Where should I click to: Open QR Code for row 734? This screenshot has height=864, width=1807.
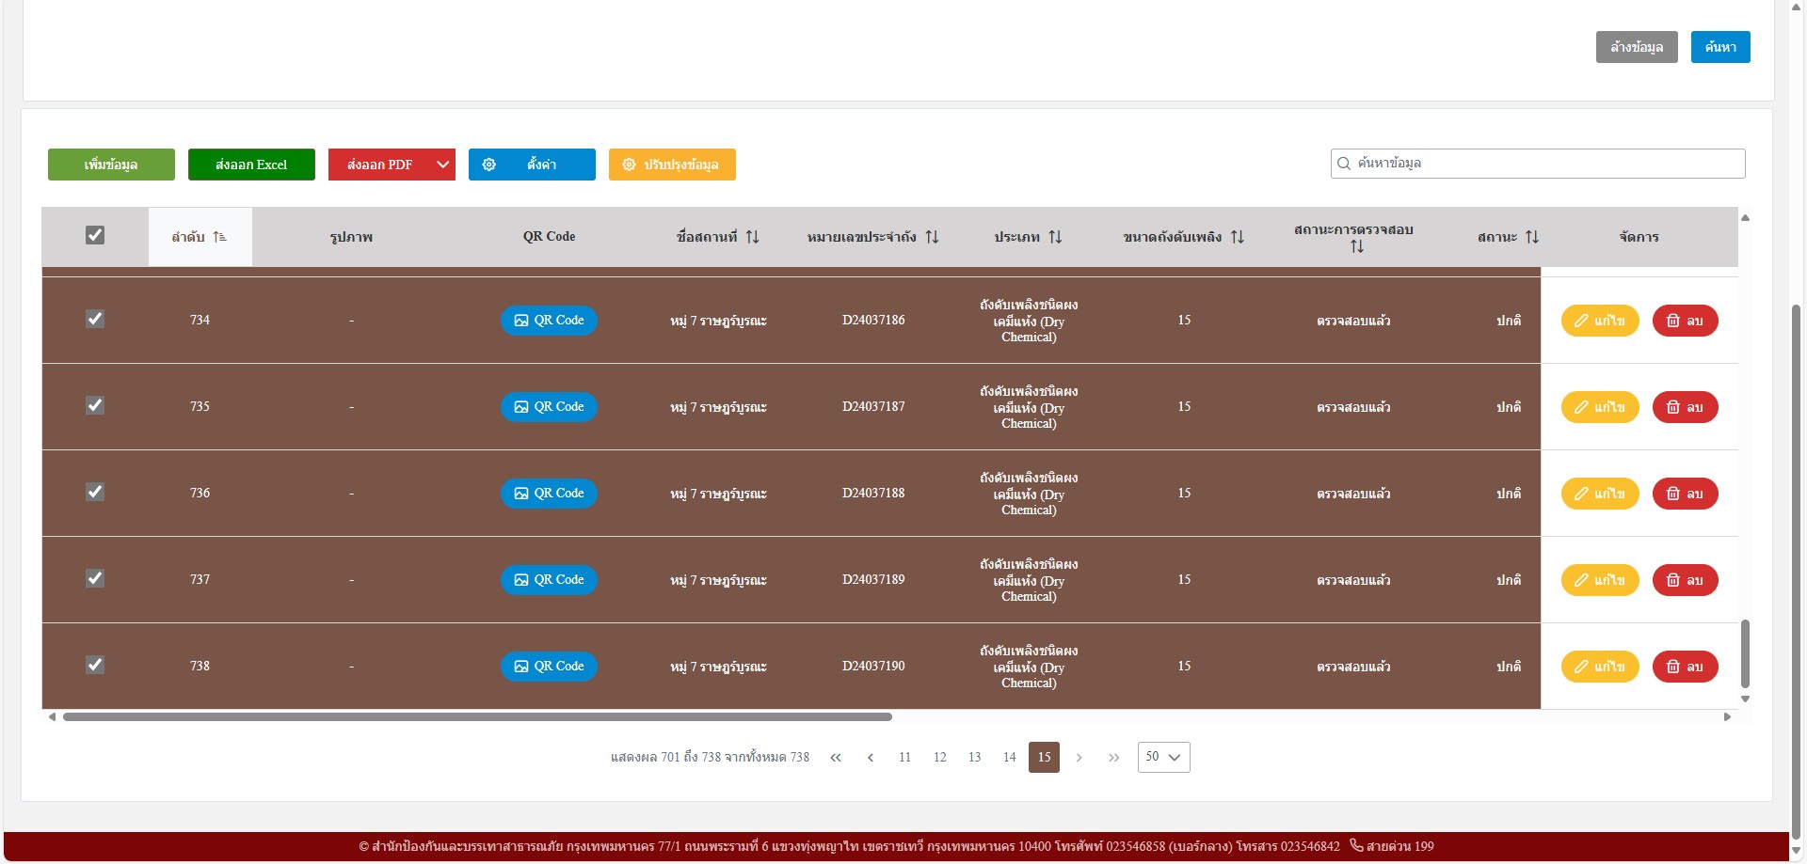(549, 321)
